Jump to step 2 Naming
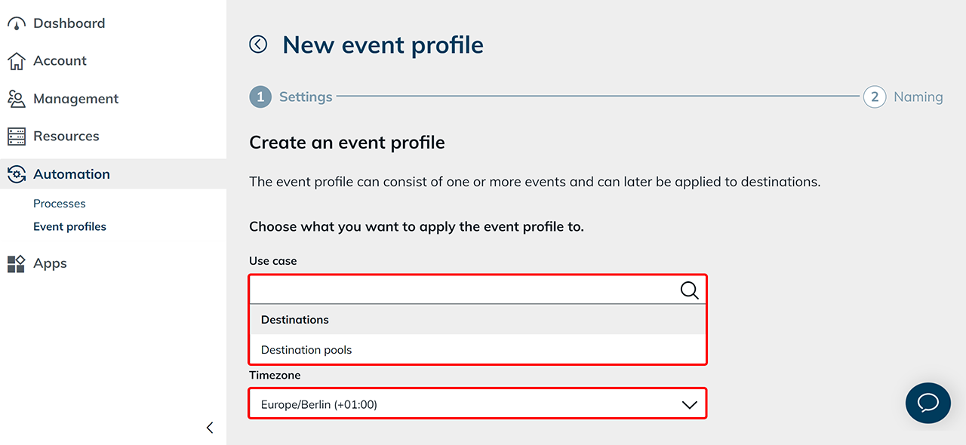This screenshot has height=445, width=966. tap(903, 97)
